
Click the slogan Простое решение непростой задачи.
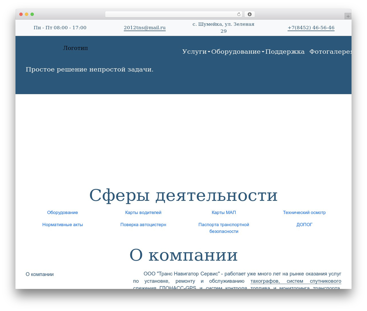coord(89,69)
